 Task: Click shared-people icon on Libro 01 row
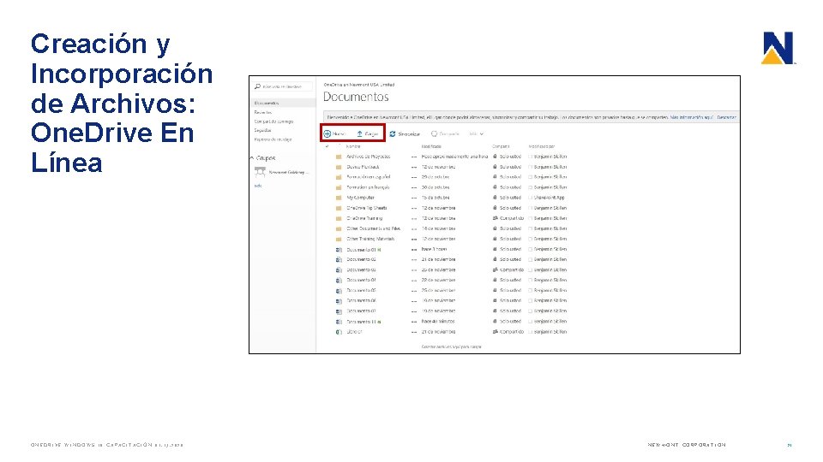click(x=495, y=332)
